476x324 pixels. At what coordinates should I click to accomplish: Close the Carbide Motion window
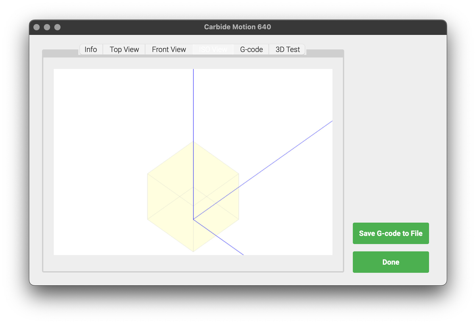pos(37,27)
